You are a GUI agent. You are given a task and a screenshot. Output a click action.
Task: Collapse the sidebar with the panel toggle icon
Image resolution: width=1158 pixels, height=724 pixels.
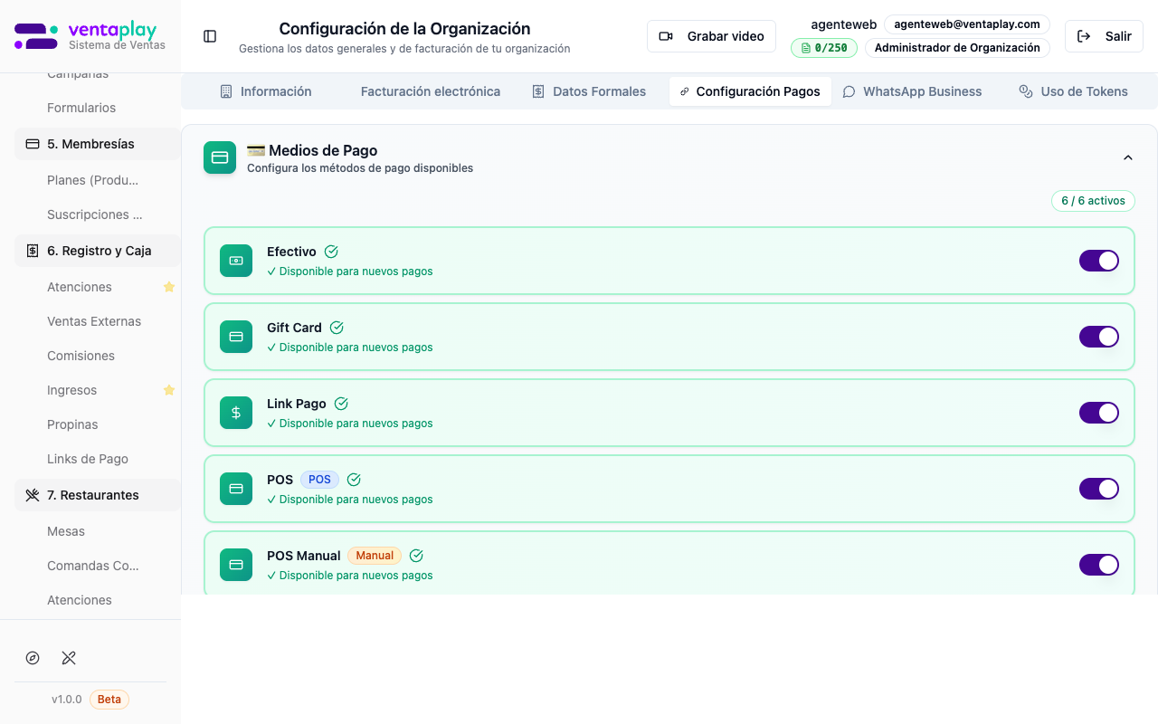(210, 36)
